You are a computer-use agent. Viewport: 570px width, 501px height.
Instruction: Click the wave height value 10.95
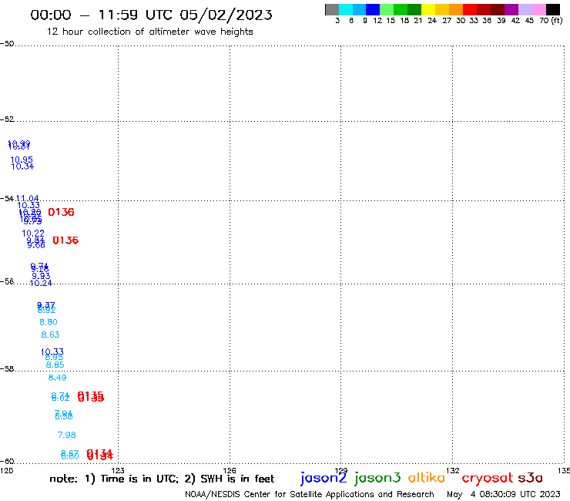click(x=22, y=160)
